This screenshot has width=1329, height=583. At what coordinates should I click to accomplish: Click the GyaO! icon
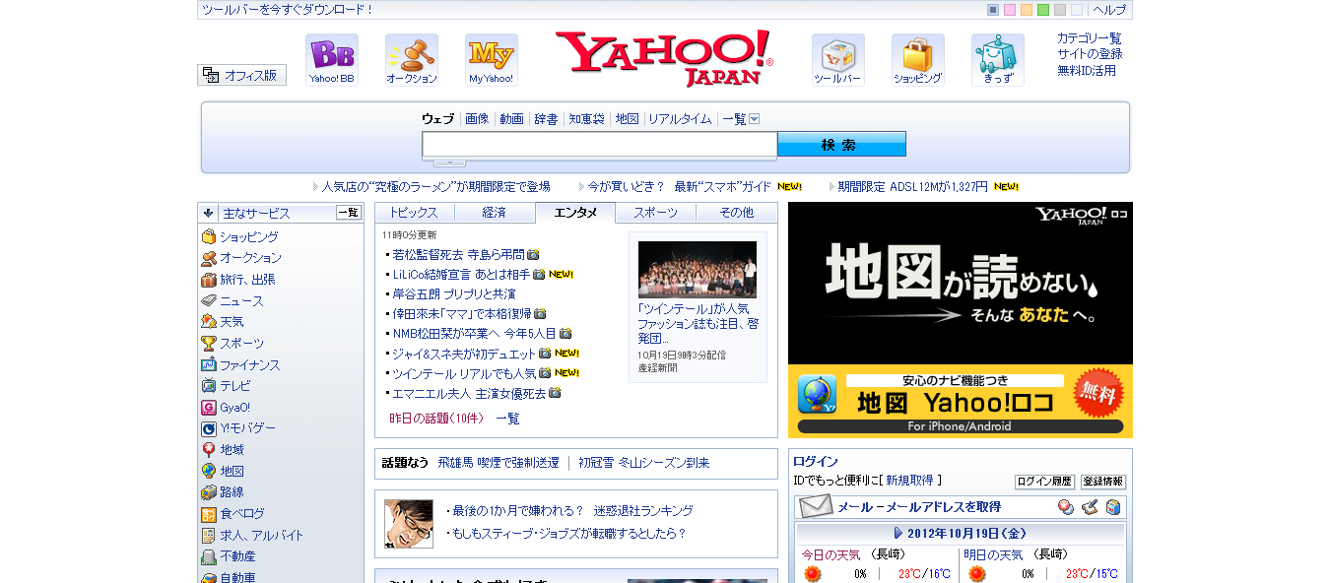tap(209, 407)
